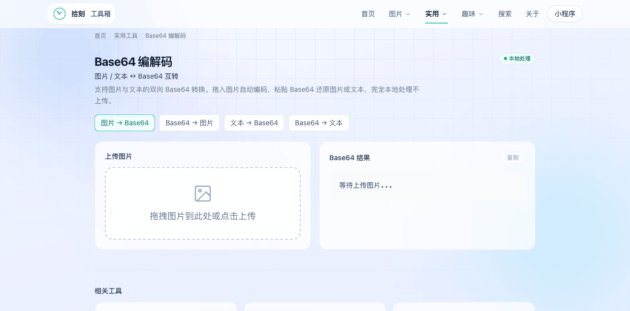Click the image placeholder icon in upload area
This screenshot has width=630, height=311.
(x=203, y=194)
